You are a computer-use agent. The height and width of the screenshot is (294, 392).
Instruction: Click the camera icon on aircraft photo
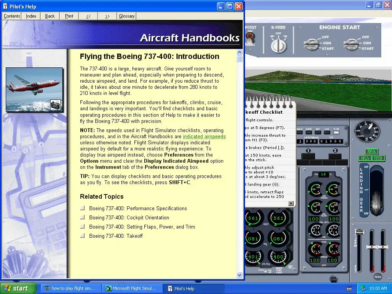coord(55,105)
